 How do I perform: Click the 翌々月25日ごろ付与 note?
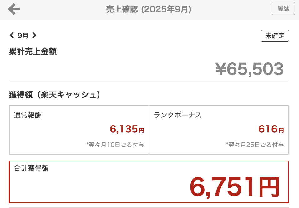pos(255,145)
